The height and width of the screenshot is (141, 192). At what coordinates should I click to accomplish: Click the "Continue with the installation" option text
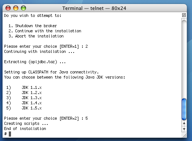tap(48, 31)
